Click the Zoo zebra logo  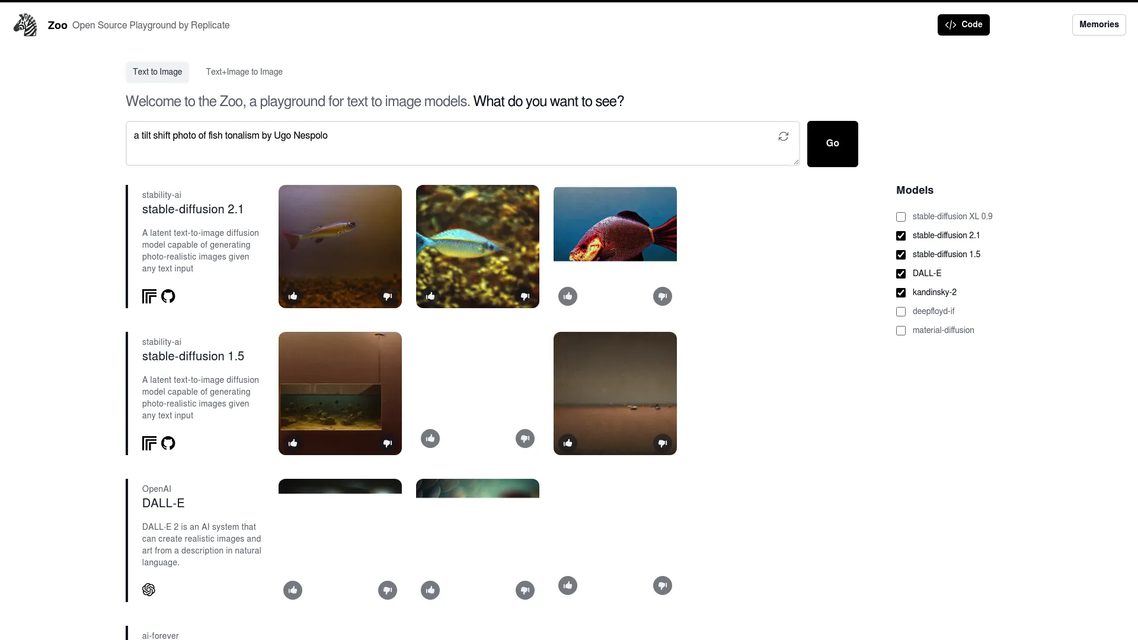[25, 25]
